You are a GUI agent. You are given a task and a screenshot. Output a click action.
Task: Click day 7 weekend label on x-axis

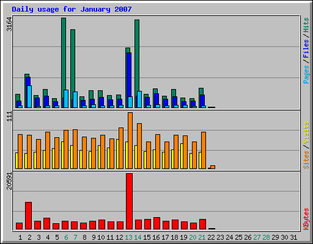pyautogui.click(x=75, y=237)
